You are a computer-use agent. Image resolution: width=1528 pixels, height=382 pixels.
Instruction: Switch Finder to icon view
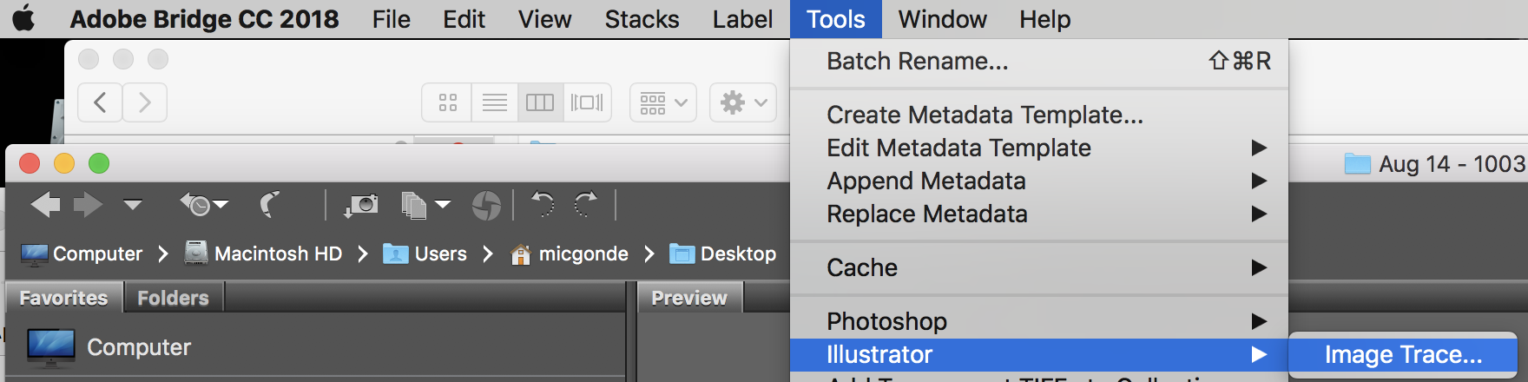pyautogui.click(x=448, y=102)
